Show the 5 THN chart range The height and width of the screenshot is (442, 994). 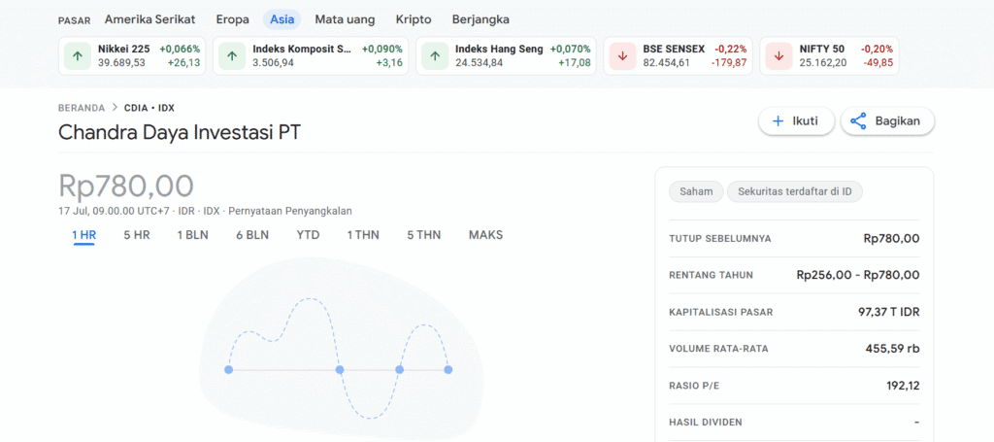[x=424, y=235]
